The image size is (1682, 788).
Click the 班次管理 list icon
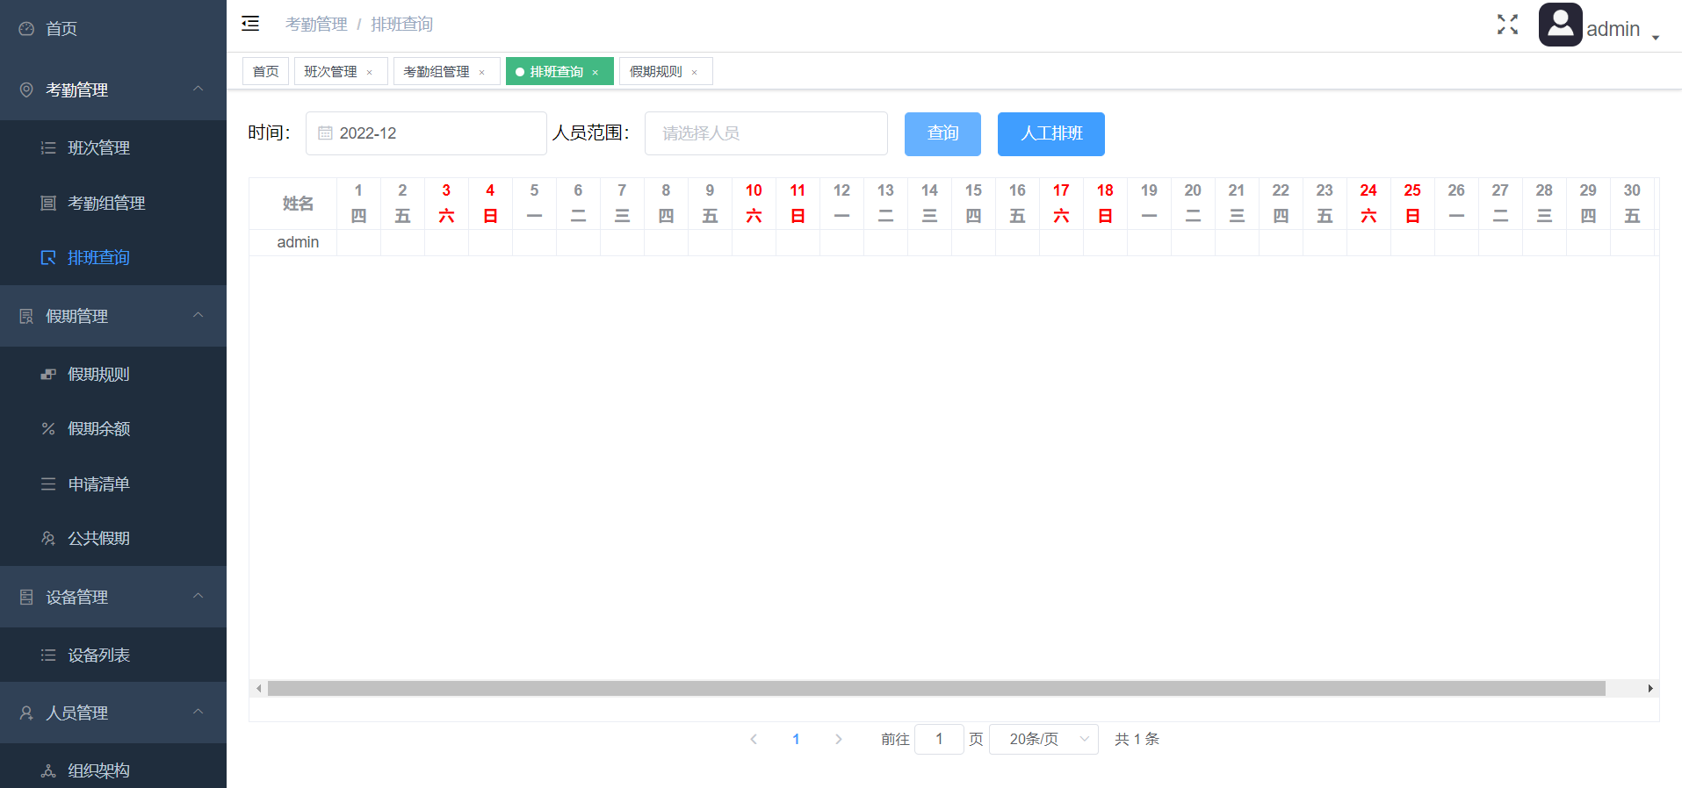[48, 147]
